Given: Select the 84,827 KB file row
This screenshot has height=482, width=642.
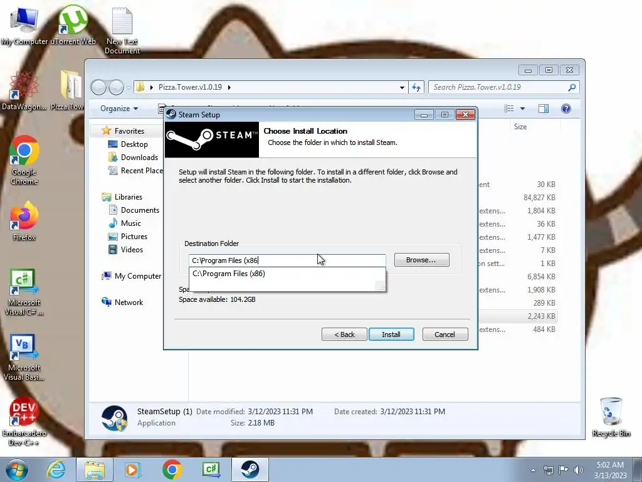Looking at the screenshot, I should [517, 198].
